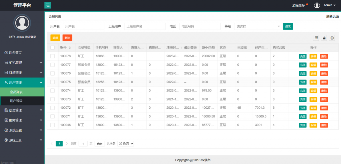Click 充值 for account 100072

click(x=303, y=108)
